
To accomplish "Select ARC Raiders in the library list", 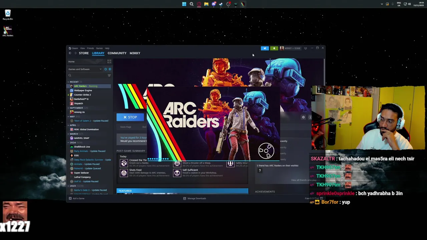I will [x=89, y=86].
